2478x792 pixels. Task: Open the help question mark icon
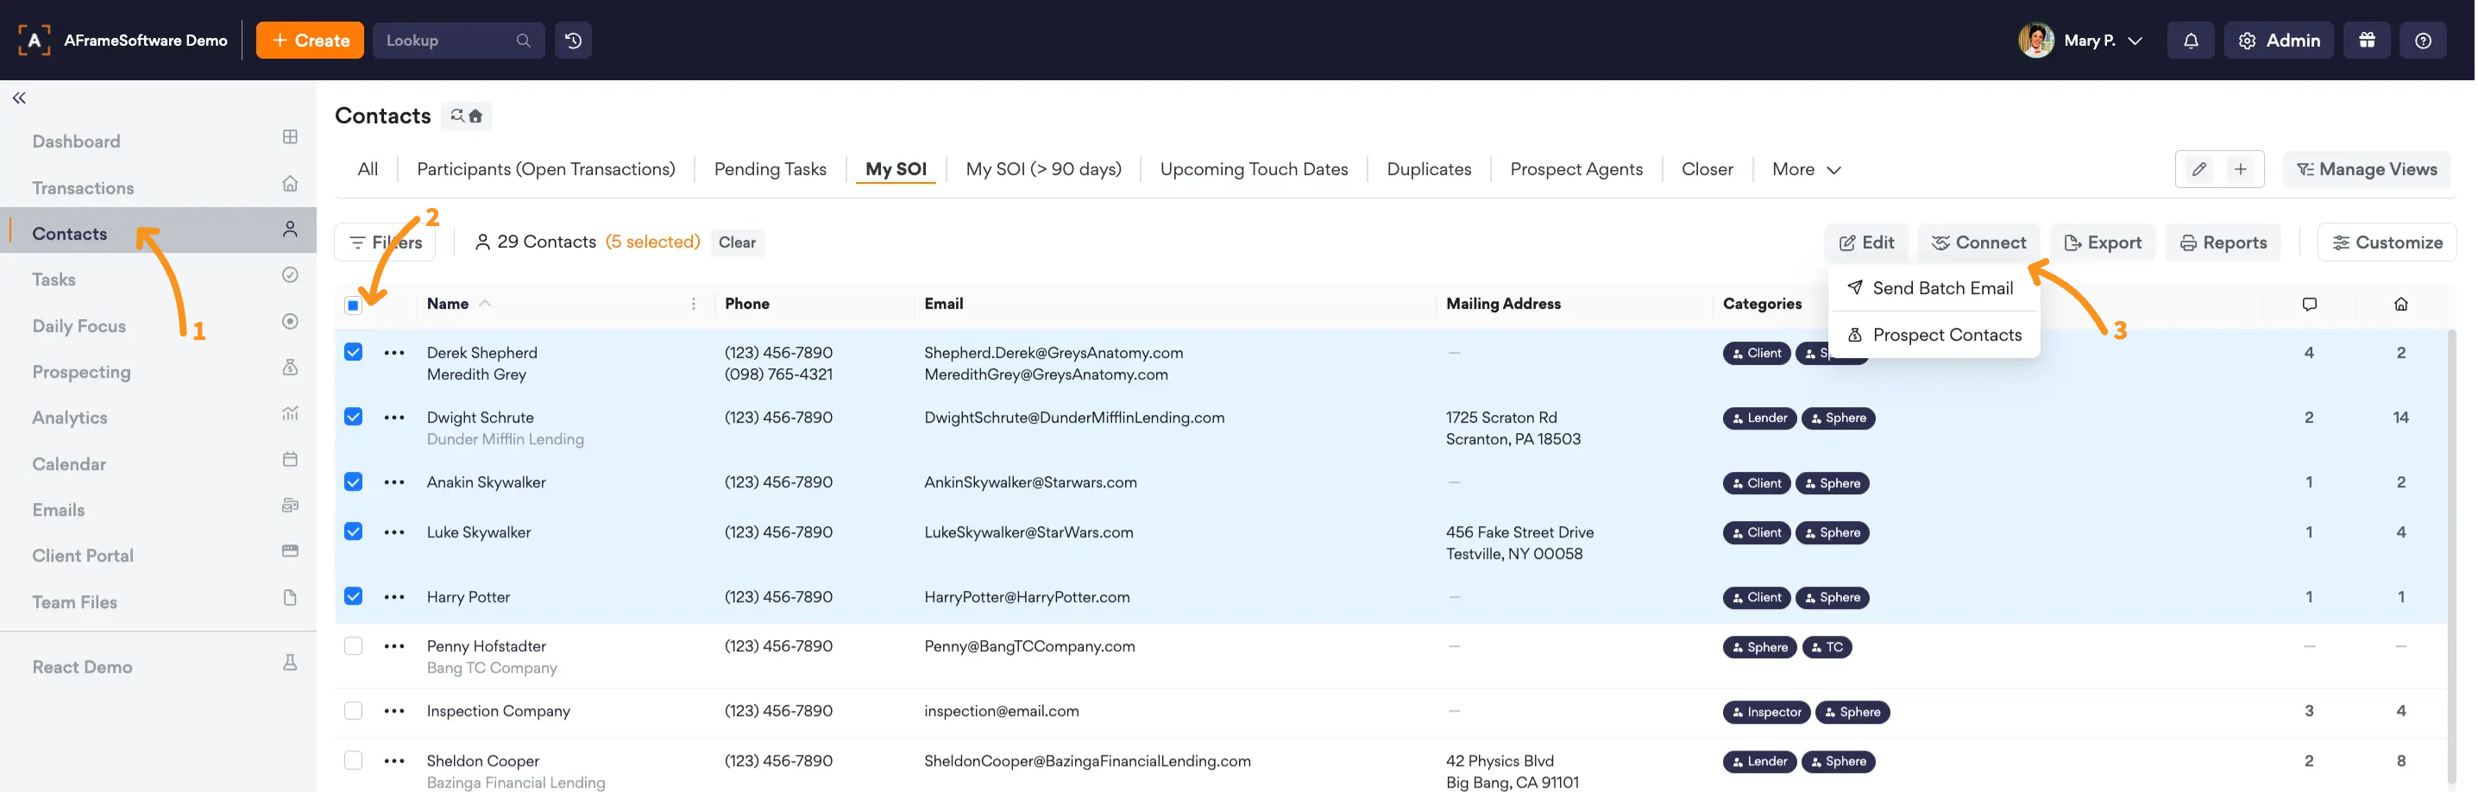tap(2423, 41)
